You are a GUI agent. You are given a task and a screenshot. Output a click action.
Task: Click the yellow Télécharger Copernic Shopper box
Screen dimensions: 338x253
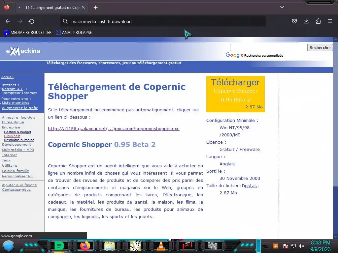tap(235, 94)
